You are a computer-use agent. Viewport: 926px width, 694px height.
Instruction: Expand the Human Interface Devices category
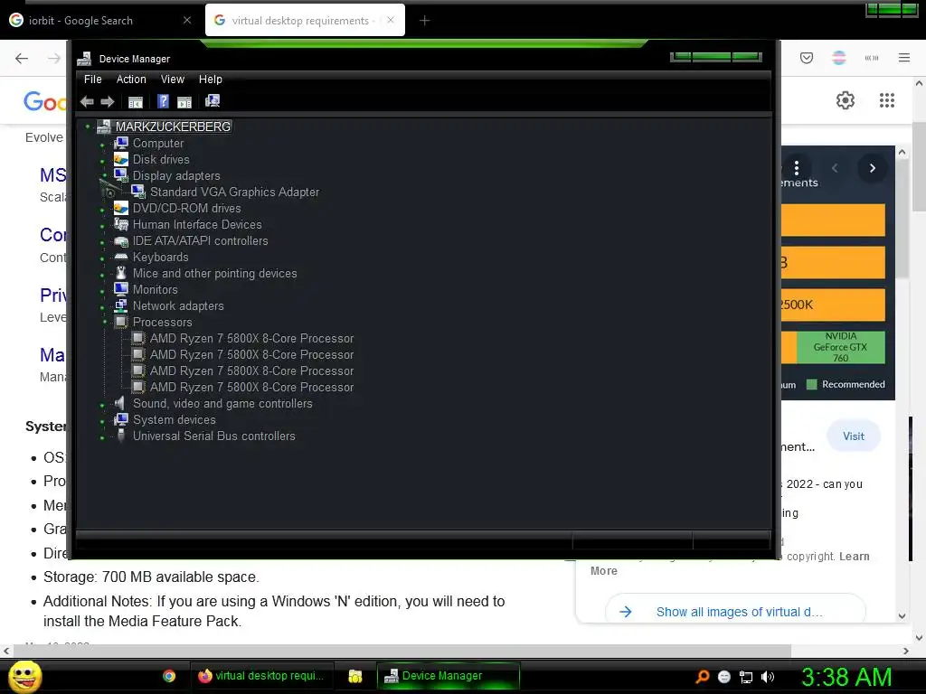(x=102, y=226)
